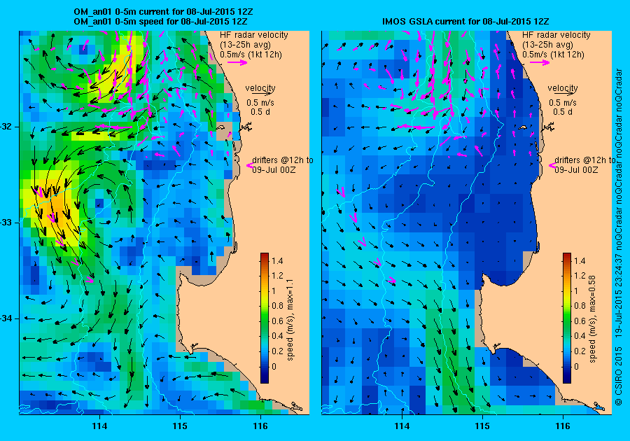The height and width of the screenshot is (441, 630).
Task: Click longitude label '116' under the left map
Action: tap(260, 426)
